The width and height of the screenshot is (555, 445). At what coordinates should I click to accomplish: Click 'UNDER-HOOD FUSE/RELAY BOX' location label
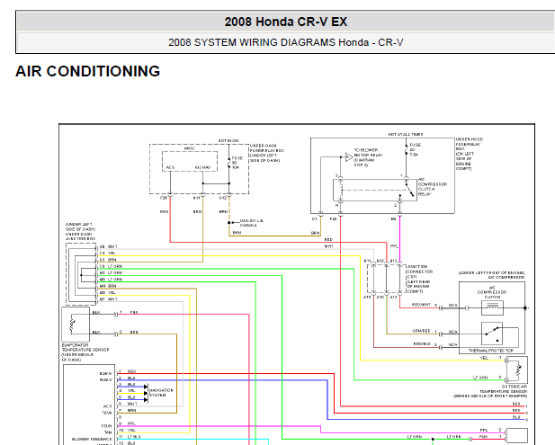(470, 154)
